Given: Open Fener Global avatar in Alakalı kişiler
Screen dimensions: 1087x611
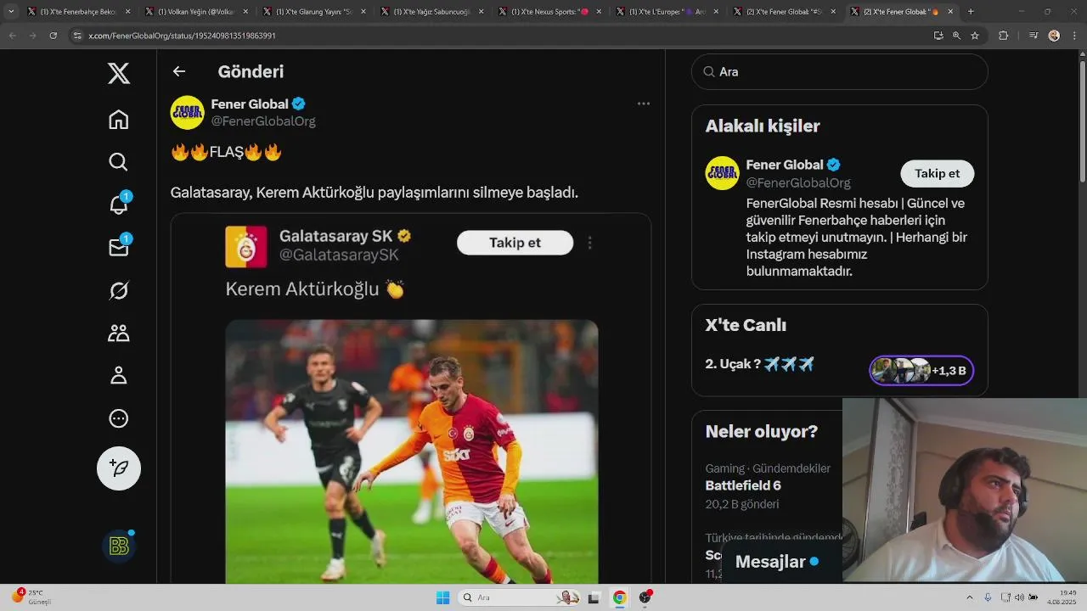Looking at the screenshot, I should point(722,173).
